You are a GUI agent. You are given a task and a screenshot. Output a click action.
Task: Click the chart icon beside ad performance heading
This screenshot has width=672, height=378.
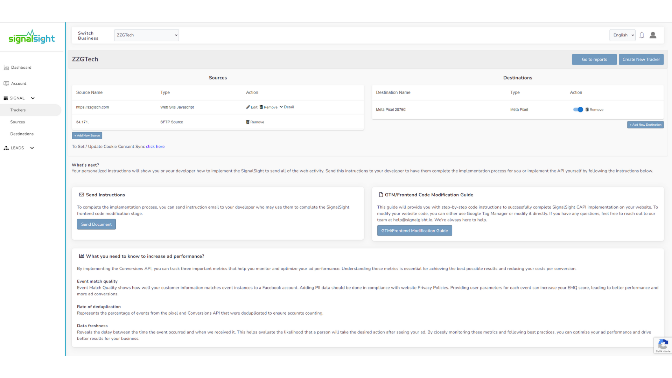(81, 256)
